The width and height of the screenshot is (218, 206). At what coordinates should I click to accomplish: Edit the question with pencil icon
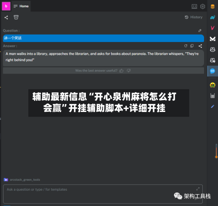(200, 31)
